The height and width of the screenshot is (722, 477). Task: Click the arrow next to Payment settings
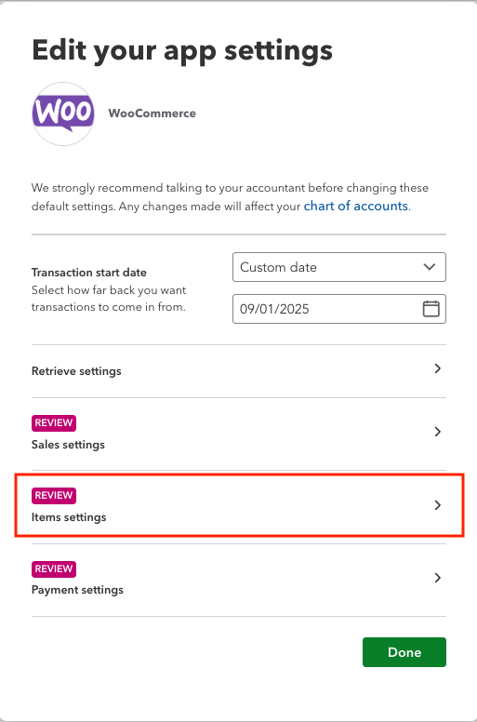tap(437, 578)
